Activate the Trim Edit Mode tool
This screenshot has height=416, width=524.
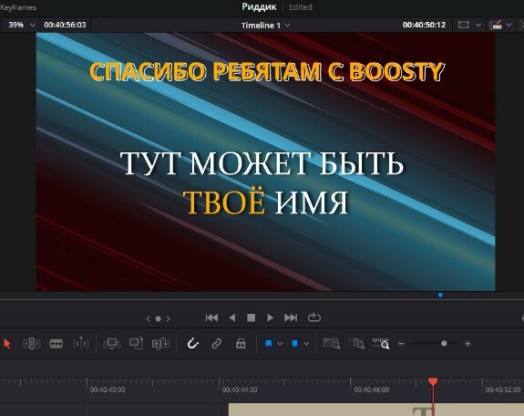(x=31, y=344)
